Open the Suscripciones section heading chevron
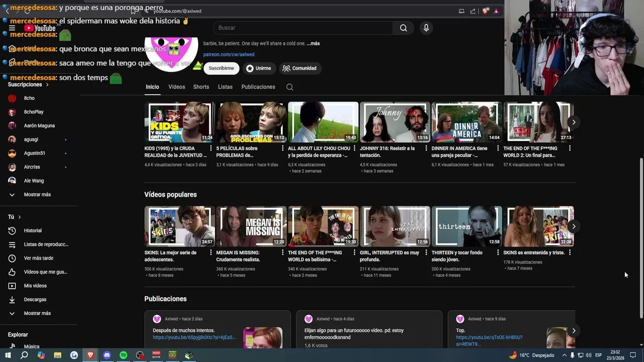 47,84
